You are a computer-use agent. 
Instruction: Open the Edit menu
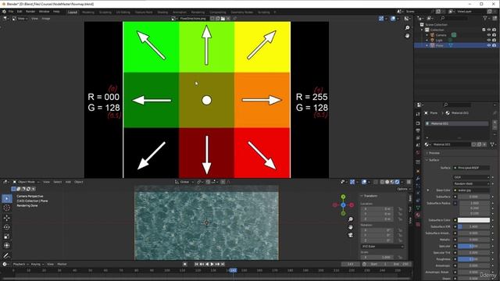[x=20, y=12]
